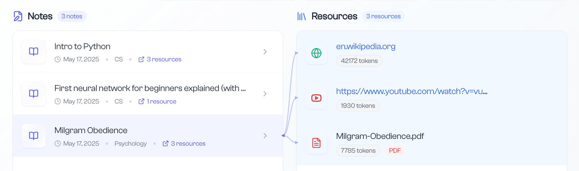Click the May 17, 2025 date under First neural network
579x171 pixels.
click(x=81, y=101)
